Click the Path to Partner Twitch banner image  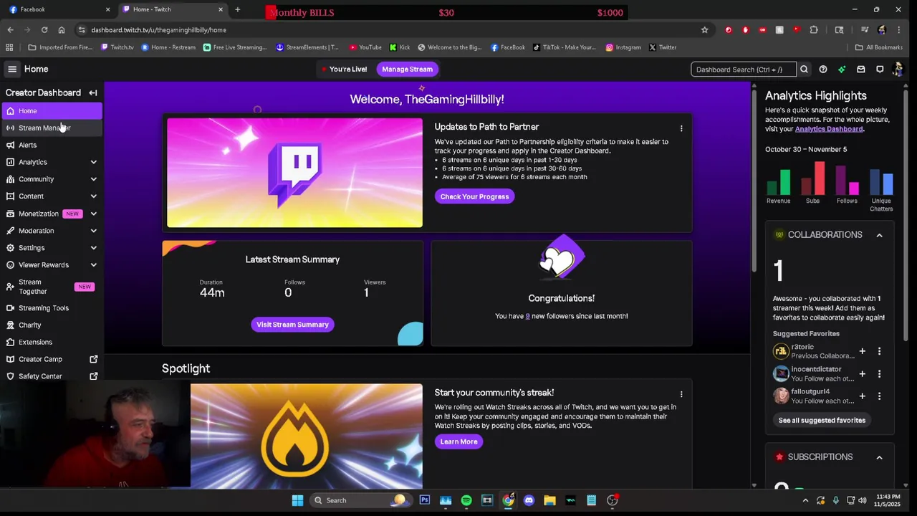[x=294, y=173]
